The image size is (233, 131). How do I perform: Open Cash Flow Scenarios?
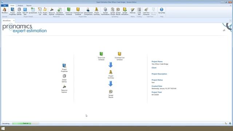tap(146, 11)
